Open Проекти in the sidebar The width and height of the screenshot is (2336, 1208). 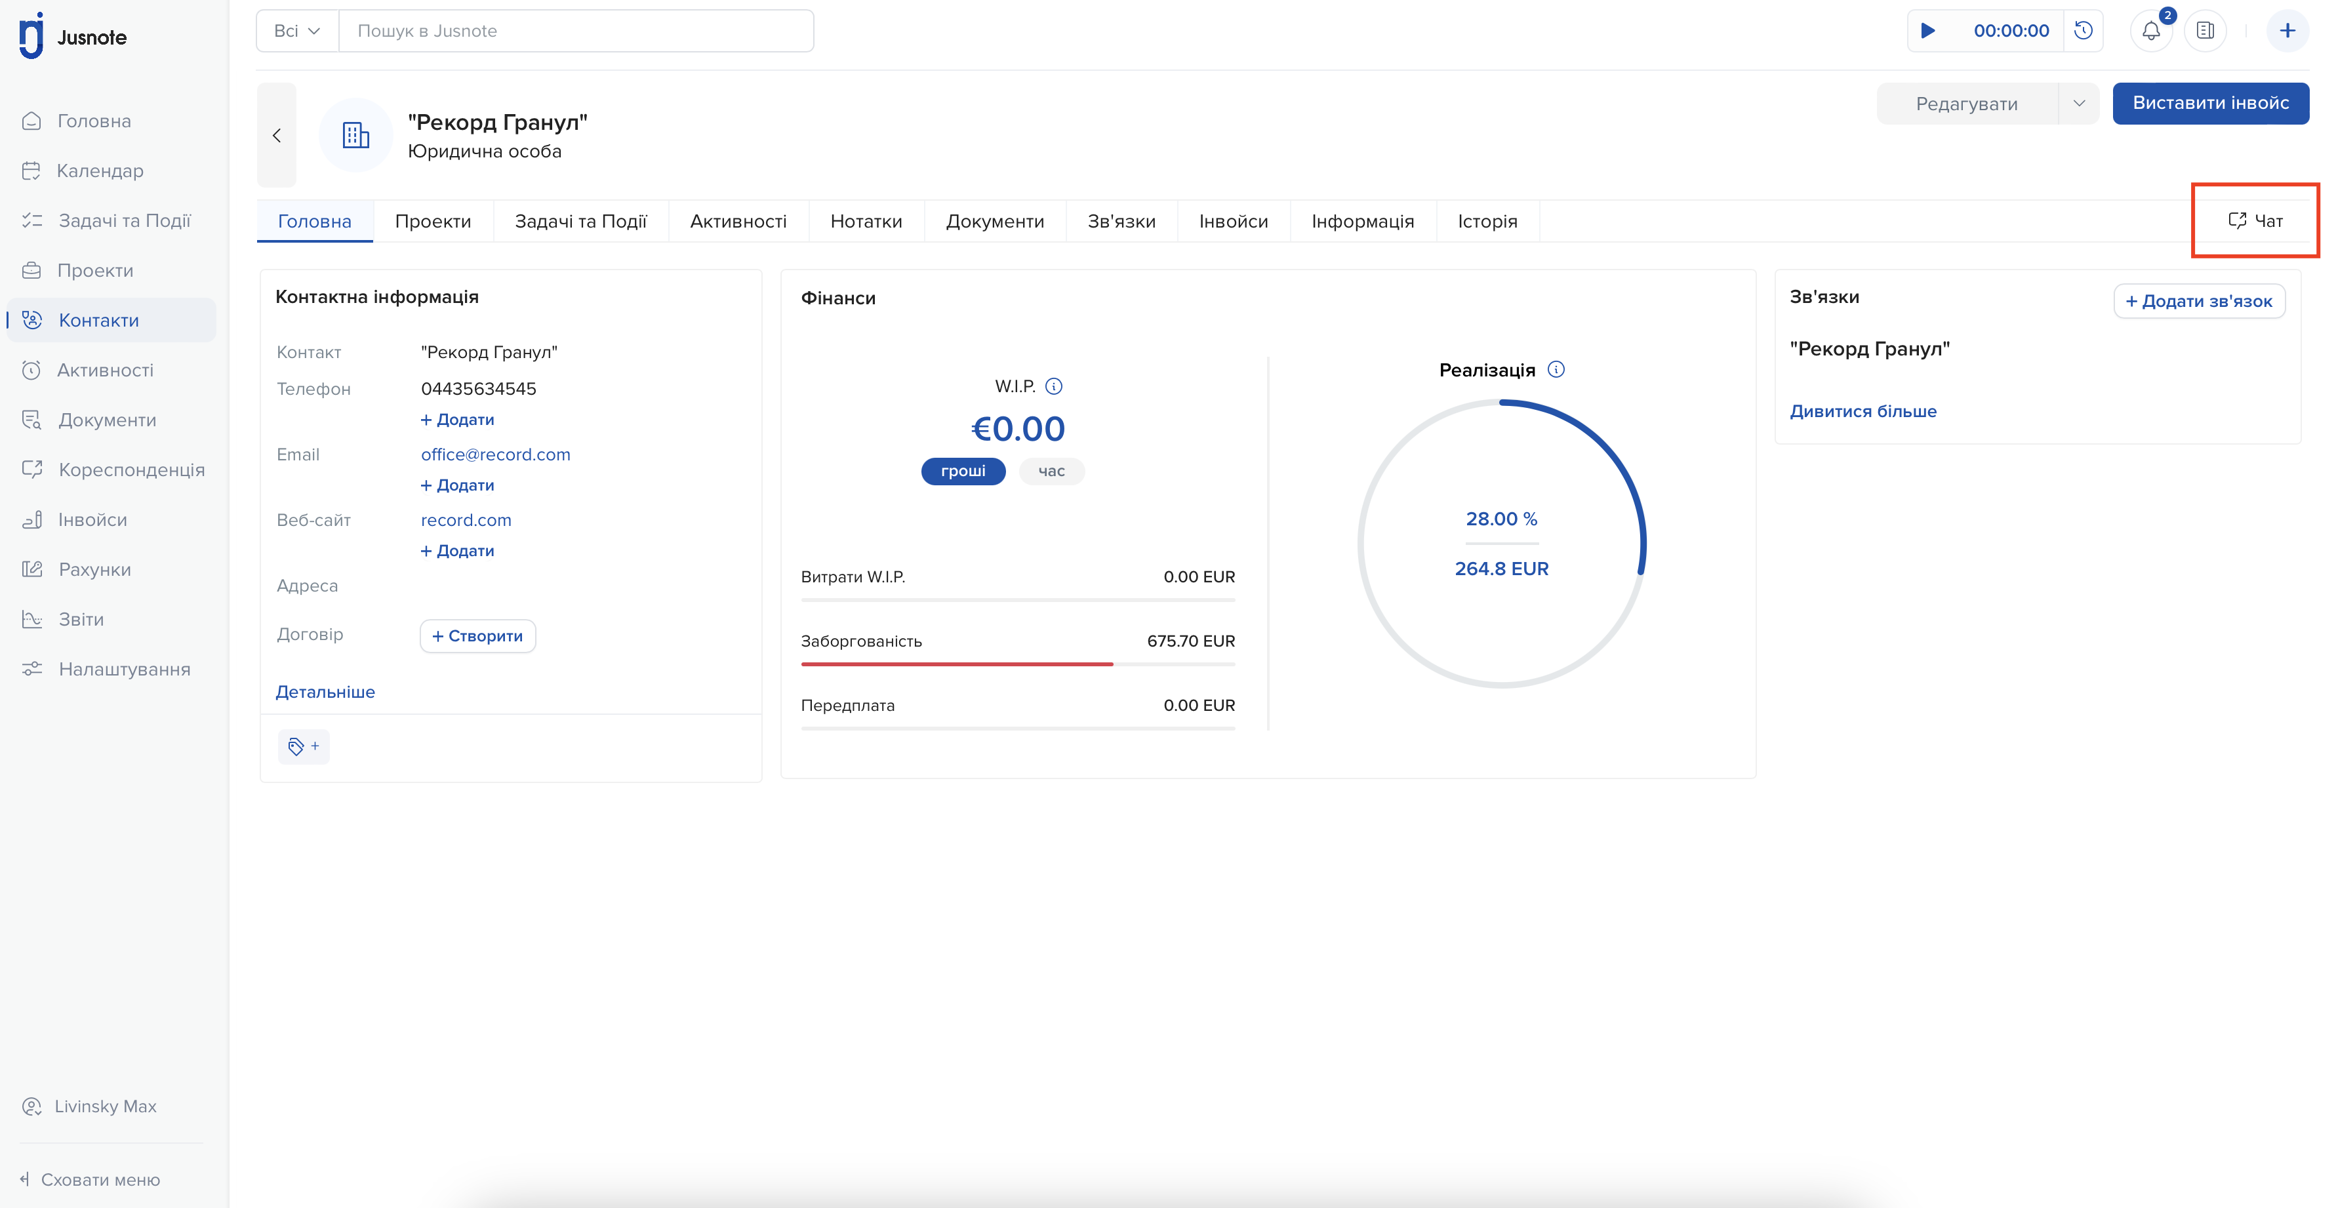coord(94,270)
